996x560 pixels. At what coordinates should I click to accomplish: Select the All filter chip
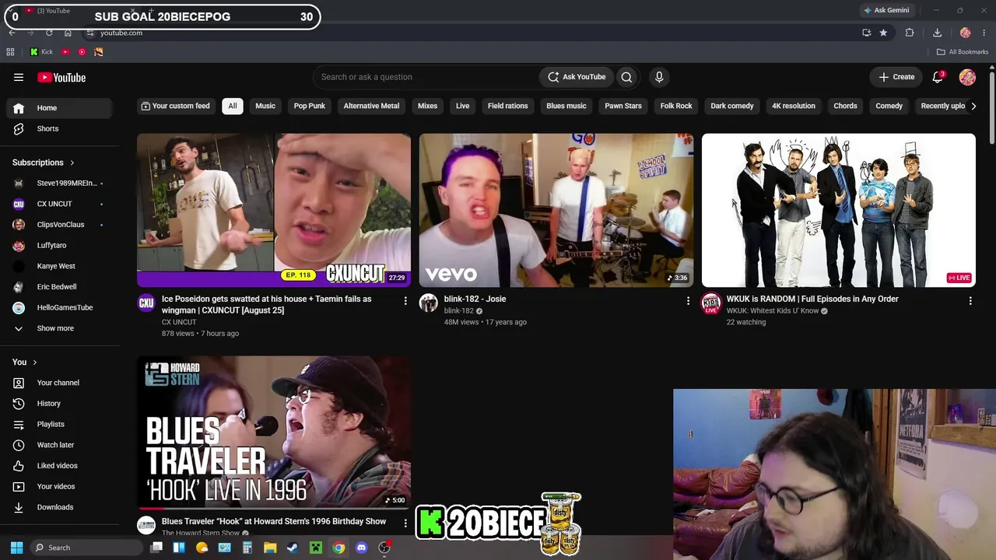(232, 106)
